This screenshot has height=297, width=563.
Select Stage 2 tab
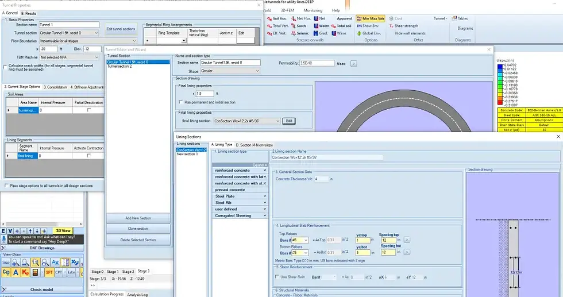coord(128,272)
